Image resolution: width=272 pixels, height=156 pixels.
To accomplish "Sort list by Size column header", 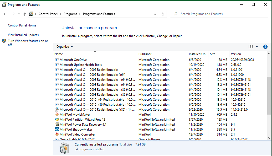I will click(x=219, y=54).
